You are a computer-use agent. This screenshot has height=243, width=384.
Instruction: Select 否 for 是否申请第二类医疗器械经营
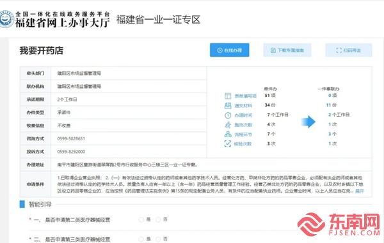pos(159,219)
